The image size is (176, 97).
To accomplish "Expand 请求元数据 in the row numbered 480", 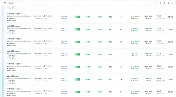I will (11, 43).
